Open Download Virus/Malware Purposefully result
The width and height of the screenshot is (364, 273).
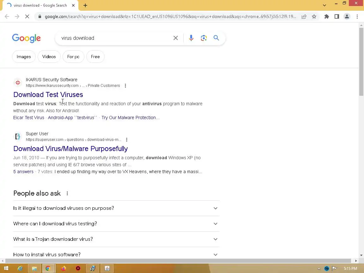tap(70, 149)
